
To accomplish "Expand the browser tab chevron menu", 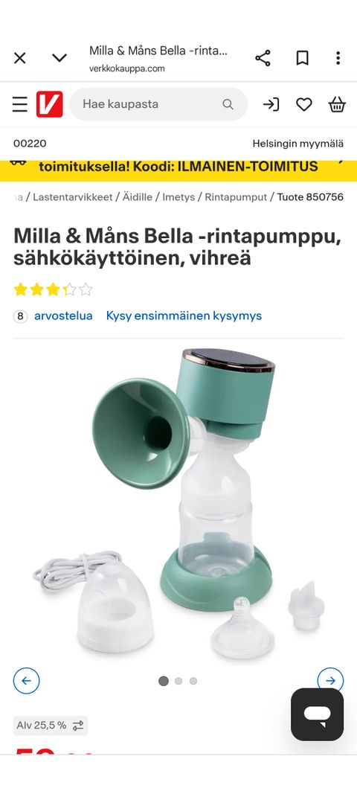I will pos(59,58).
